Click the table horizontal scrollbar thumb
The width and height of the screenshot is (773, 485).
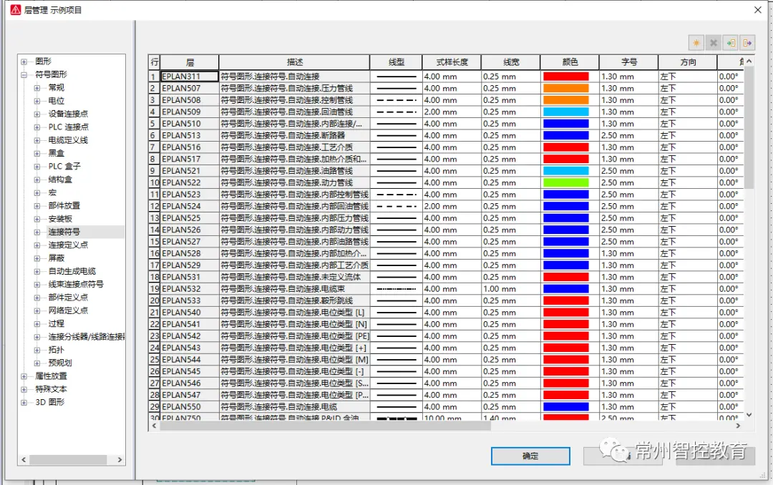point(326,426)
